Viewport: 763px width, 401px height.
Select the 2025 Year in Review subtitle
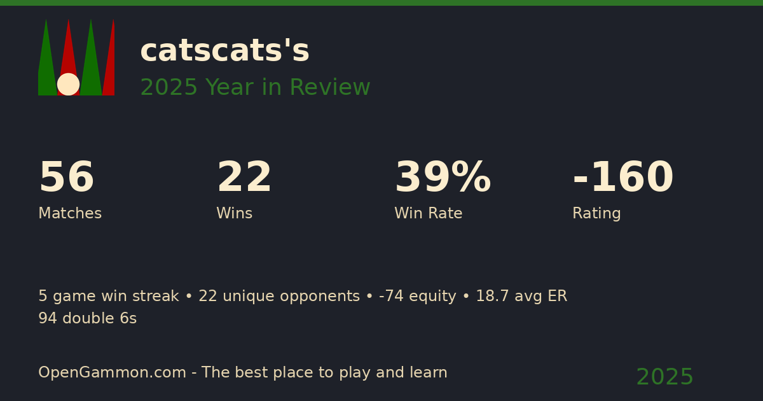[255, 88]
